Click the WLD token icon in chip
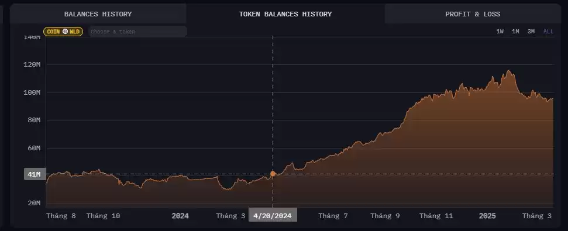The width and height of the screenshot is (568, 231). (x=65, y=32)
